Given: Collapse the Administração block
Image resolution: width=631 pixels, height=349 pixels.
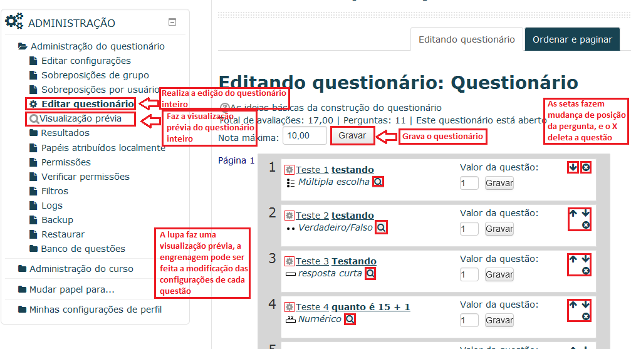Looking at the screenshot, I should [172, 22].
